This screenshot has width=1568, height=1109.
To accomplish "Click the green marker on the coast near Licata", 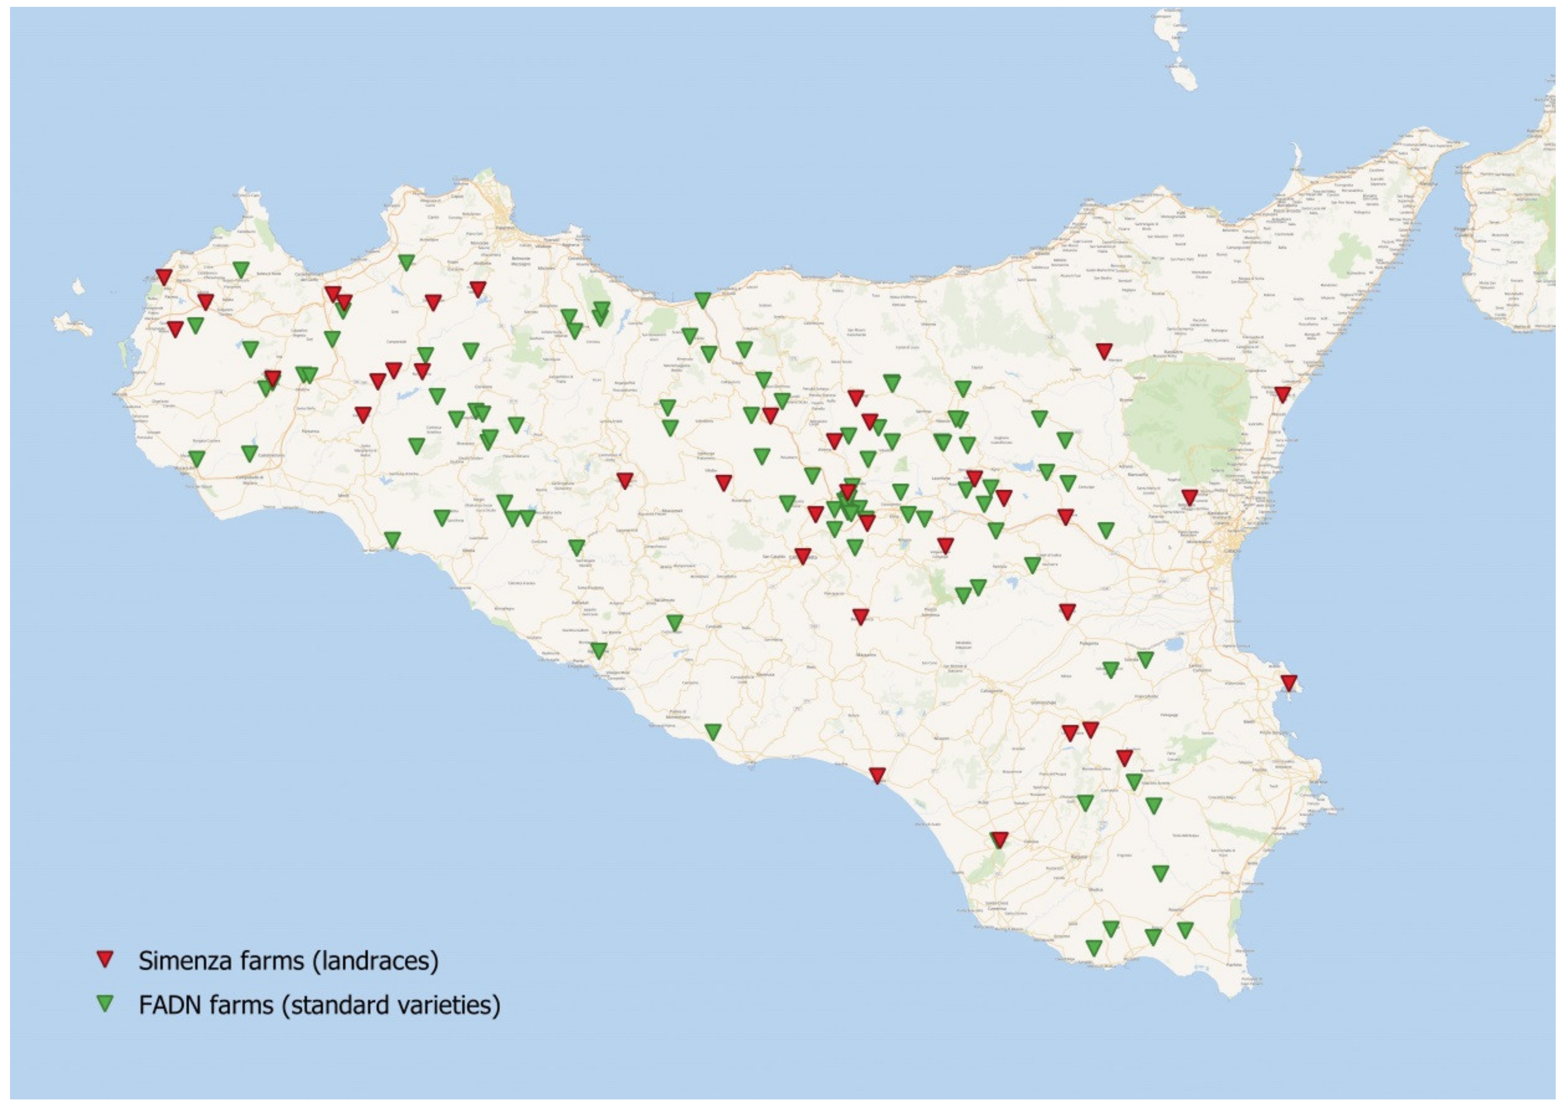I will (x=712, y=731).
